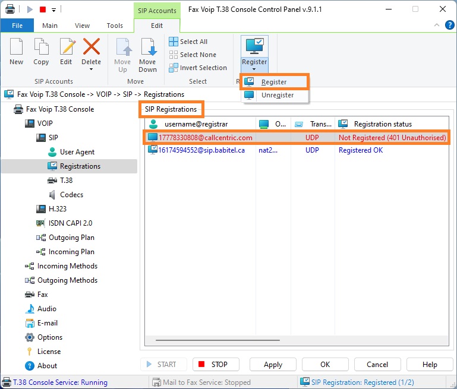Open the quick access toolbar customize arrow
The height and width of the screenshot is (389, 457).
(x=53, y=10)
